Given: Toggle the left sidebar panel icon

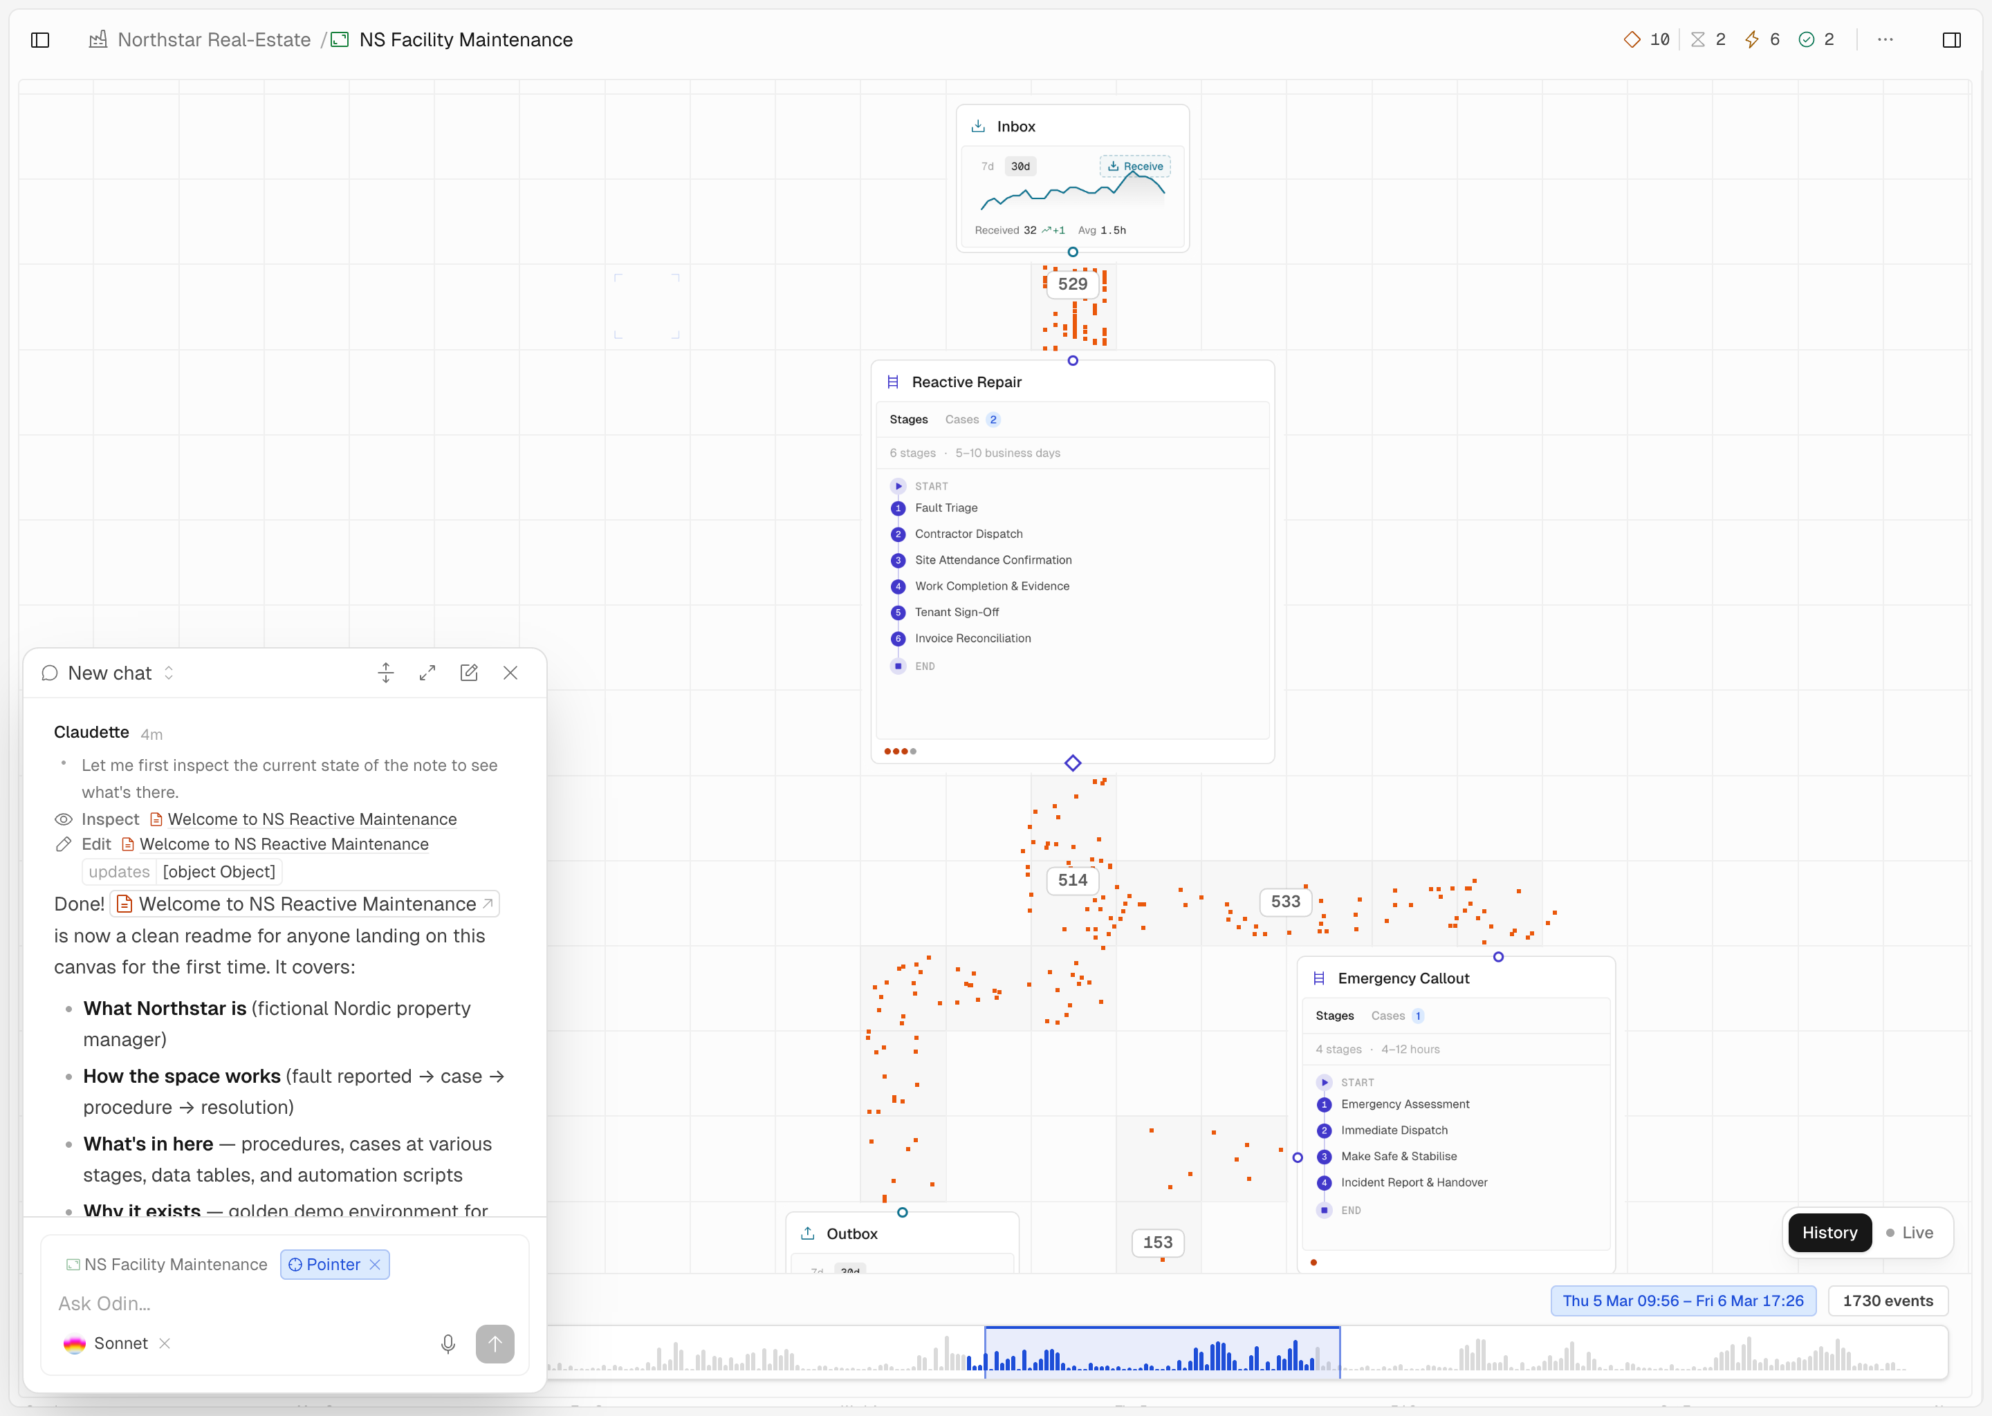Looking at the screenshot, I should [40, 40].
